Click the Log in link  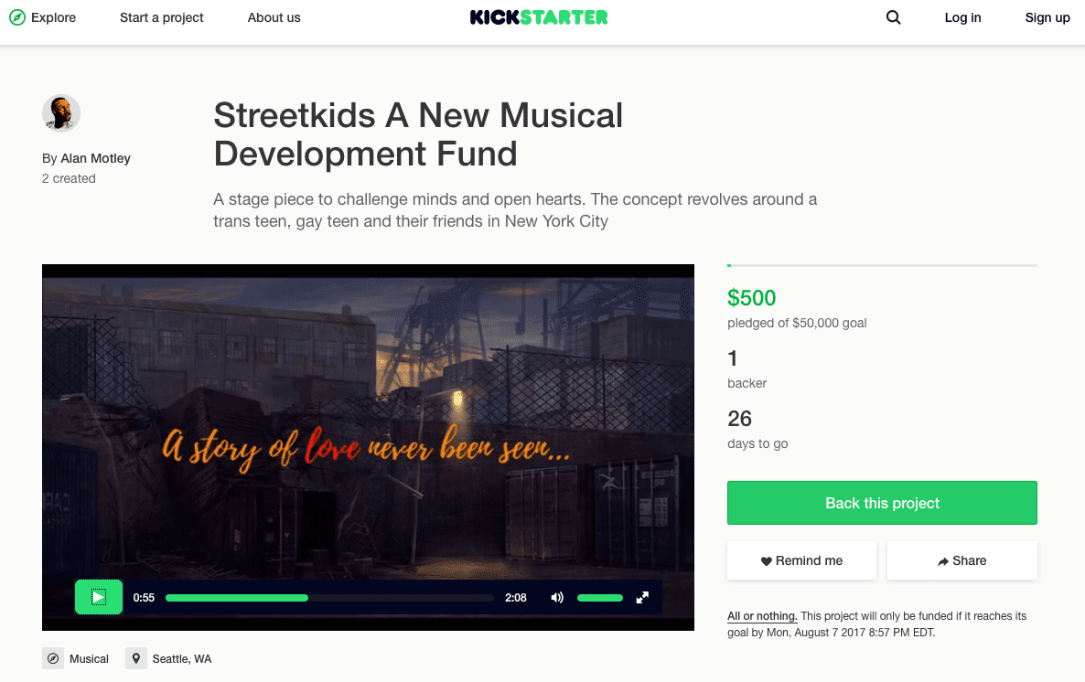click(x=962, y=17)
